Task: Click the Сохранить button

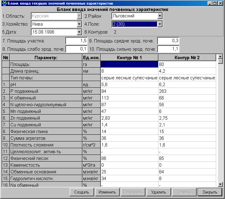Action: point(133,192)
